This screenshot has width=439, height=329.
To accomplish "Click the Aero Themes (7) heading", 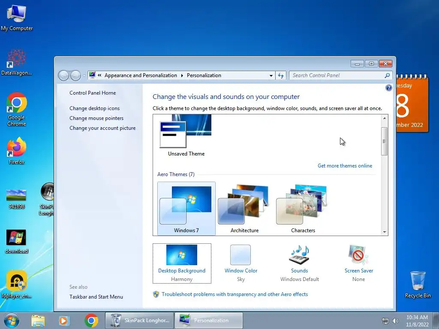I will click(176, 174).
